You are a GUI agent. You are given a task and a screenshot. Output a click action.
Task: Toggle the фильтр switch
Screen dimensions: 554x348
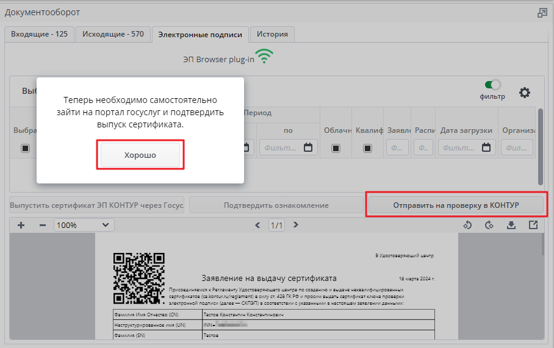pyautogui.click(x=492, y=85)
